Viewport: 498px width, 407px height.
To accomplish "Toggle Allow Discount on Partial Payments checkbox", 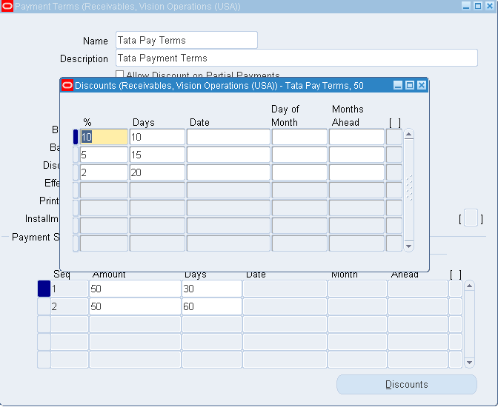I will point(120,75).
